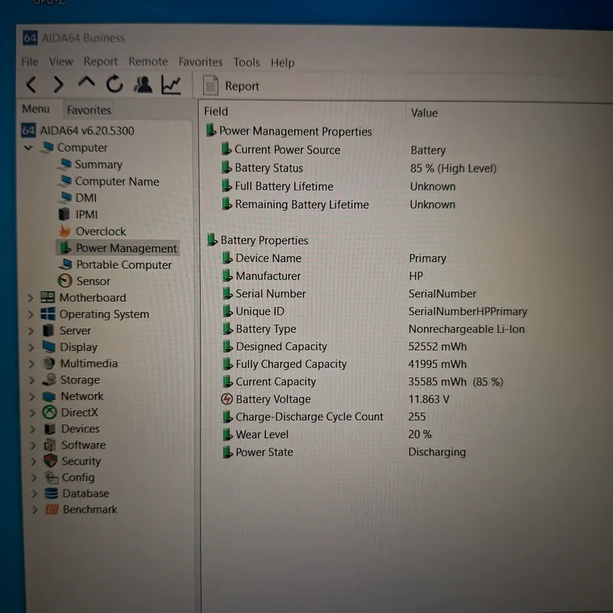Expand the Config node
The height and width of the screenshot is (613, 613).
[34, 477]
